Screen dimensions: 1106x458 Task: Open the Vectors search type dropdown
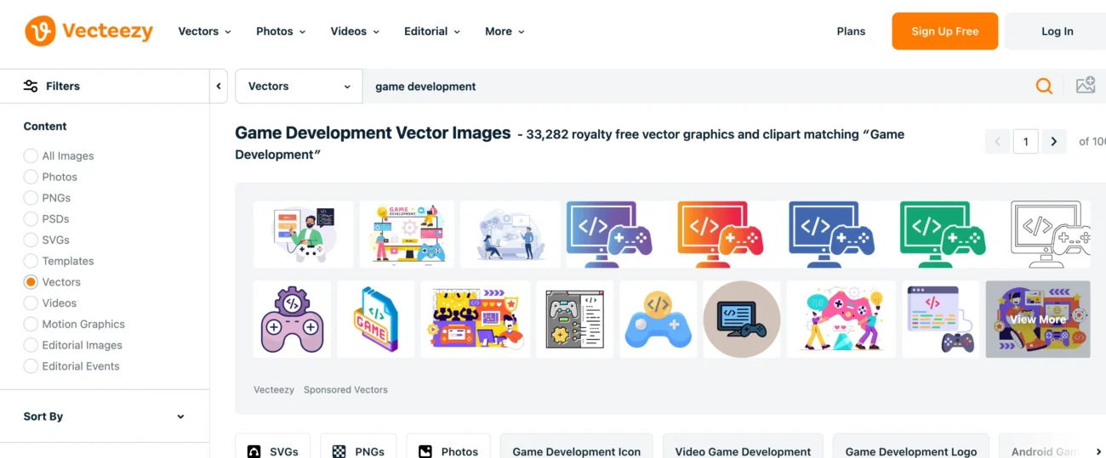[299, 86]
